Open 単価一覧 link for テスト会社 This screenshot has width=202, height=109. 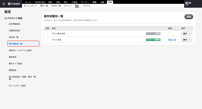[172, 40]
